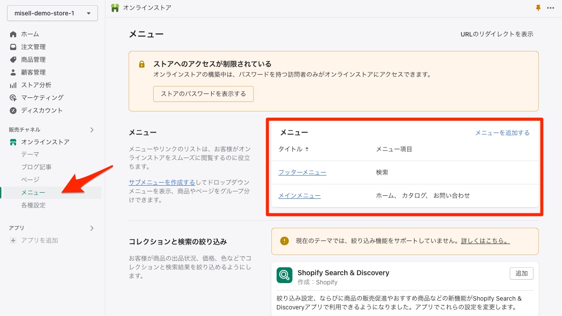Screen dimensions: 562x316
Task: Click アプリを追加 in the sidebar
Action: 40,241
